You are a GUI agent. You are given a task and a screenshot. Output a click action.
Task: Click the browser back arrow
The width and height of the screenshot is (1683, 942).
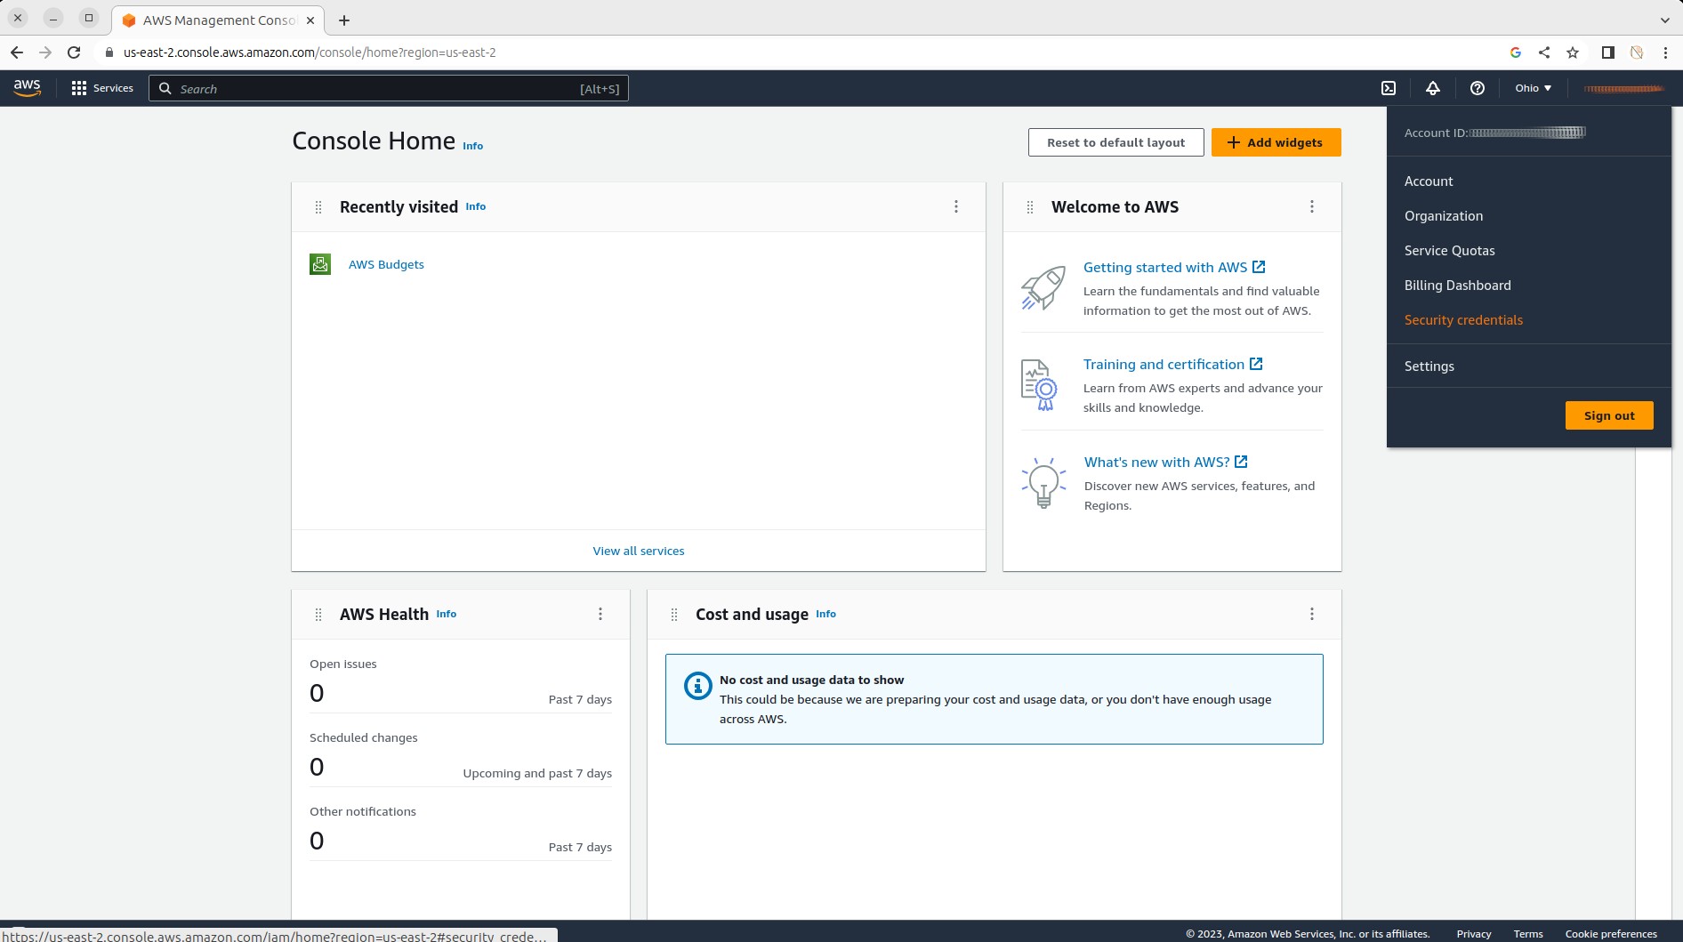click(x=17, y=52)
